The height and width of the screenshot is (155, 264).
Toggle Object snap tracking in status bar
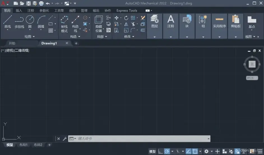coord(188,151)
